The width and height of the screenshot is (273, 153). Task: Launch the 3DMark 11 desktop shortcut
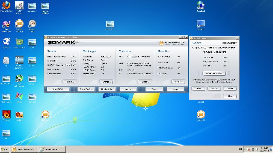pos(201,116)
